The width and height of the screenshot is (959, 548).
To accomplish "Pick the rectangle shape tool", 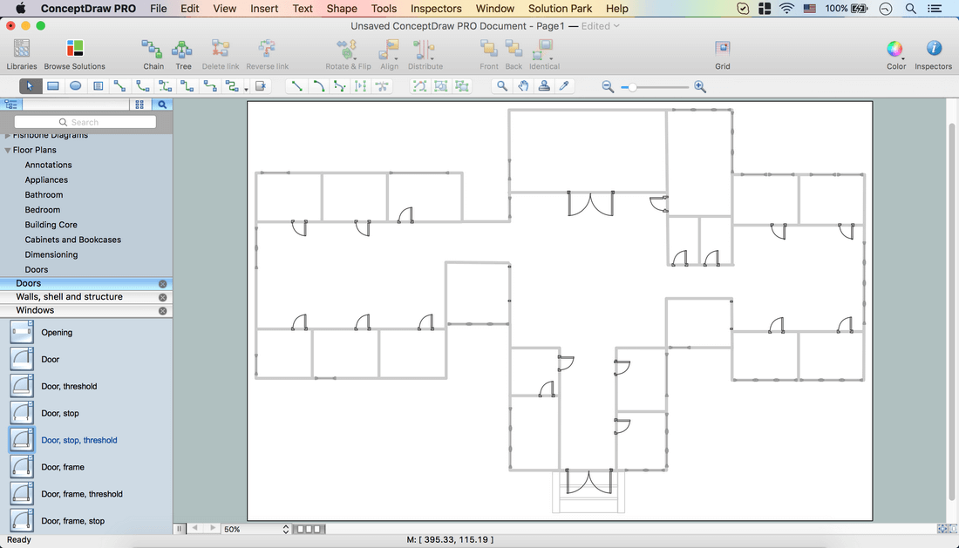I will pyautogui.click(x=53, y=86).
